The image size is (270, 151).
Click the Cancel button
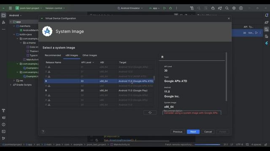[x=208, y=132]
